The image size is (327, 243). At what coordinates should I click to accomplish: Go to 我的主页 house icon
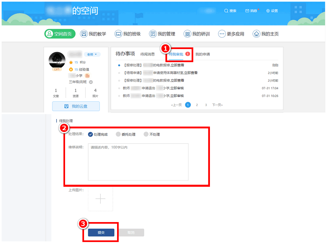click(x=256, y=34)
